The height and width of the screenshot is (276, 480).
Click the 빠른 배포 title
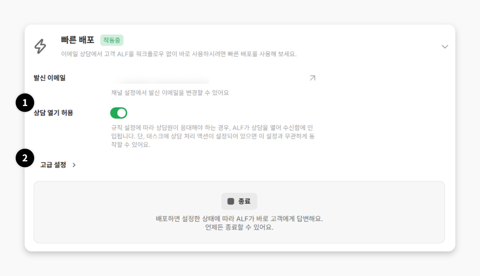[x=78, y=40]
